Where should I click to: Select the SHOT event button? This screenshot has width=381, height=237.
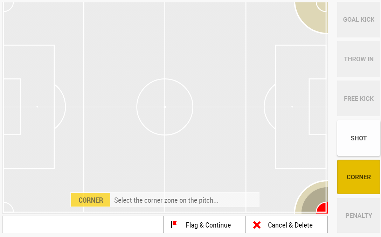[359, 138]
